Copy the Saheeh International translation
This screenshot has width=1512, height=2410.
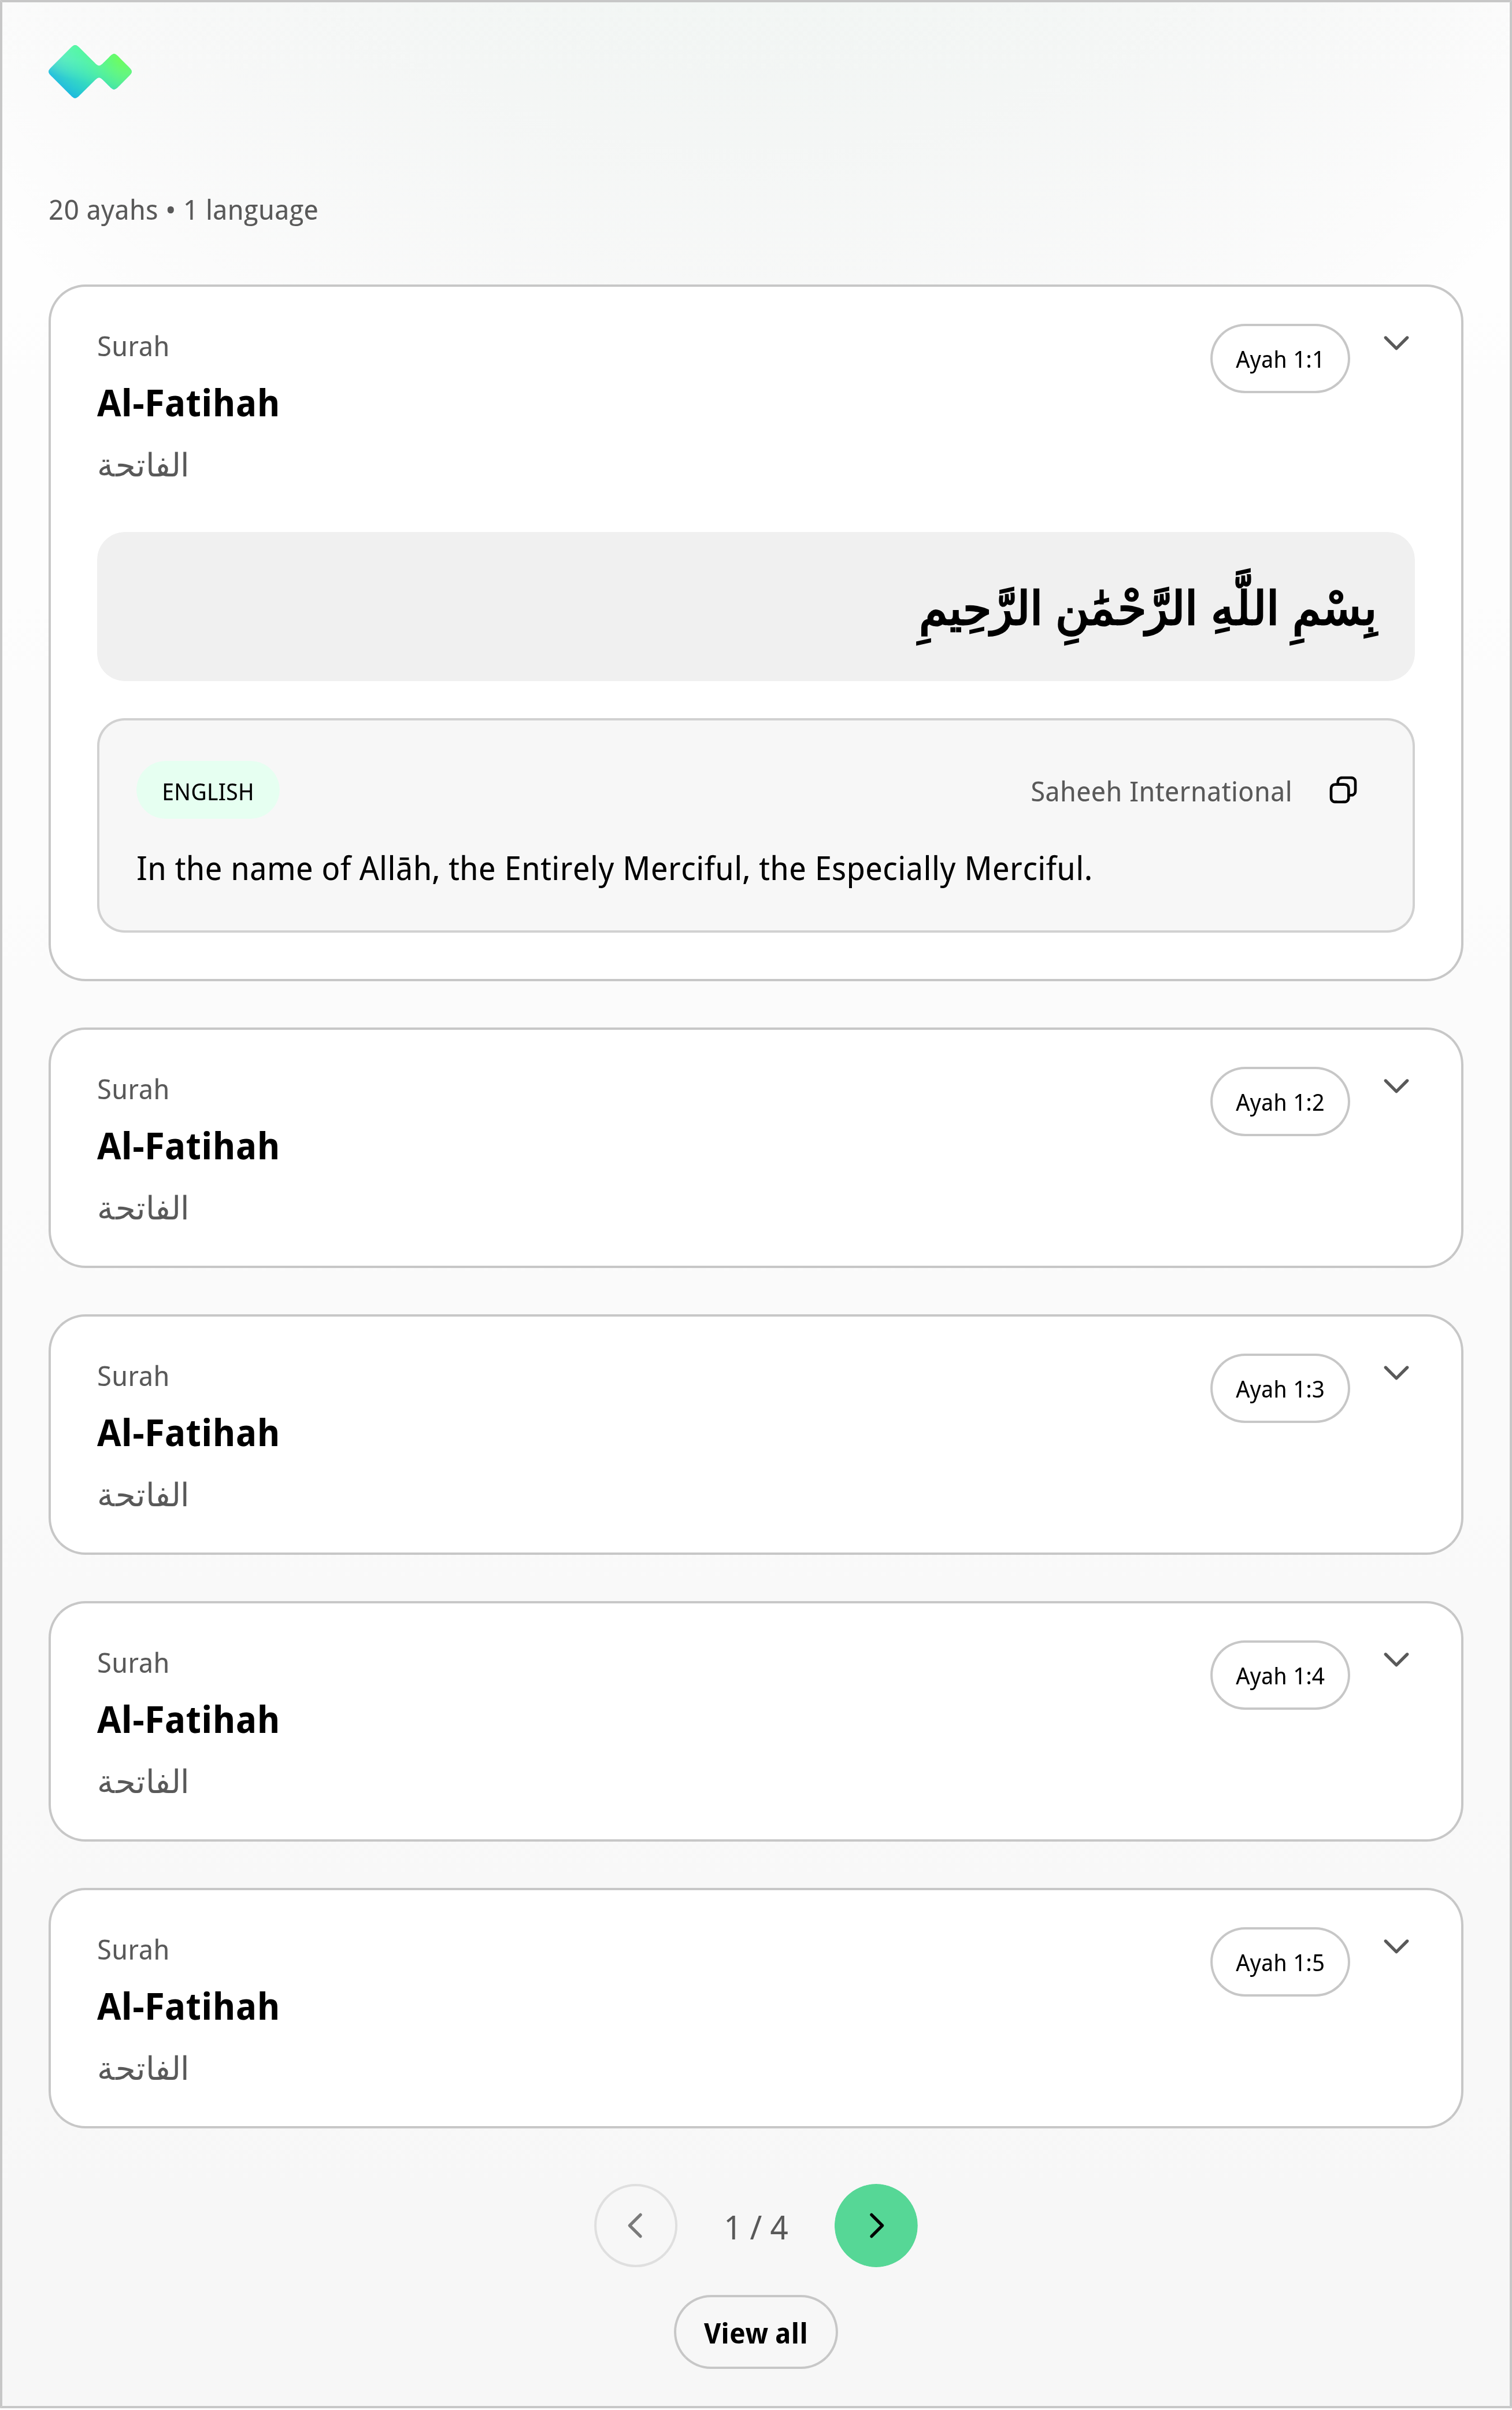[1344, 790]
